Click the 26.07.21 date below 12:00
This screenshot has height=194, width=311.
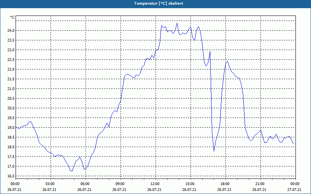[x=154, y=190]
